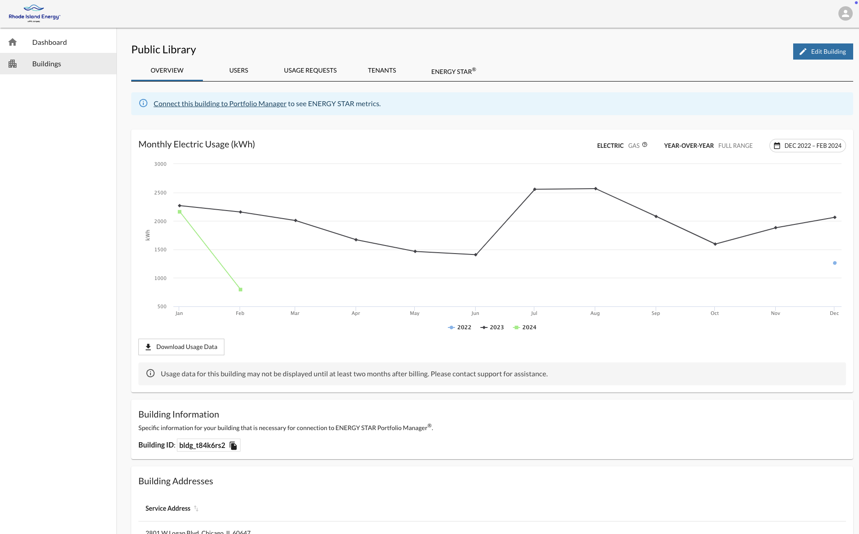Open the USAGE REQUESTS tab
This screenshot has width=859, height=534.
coord(310,70)
